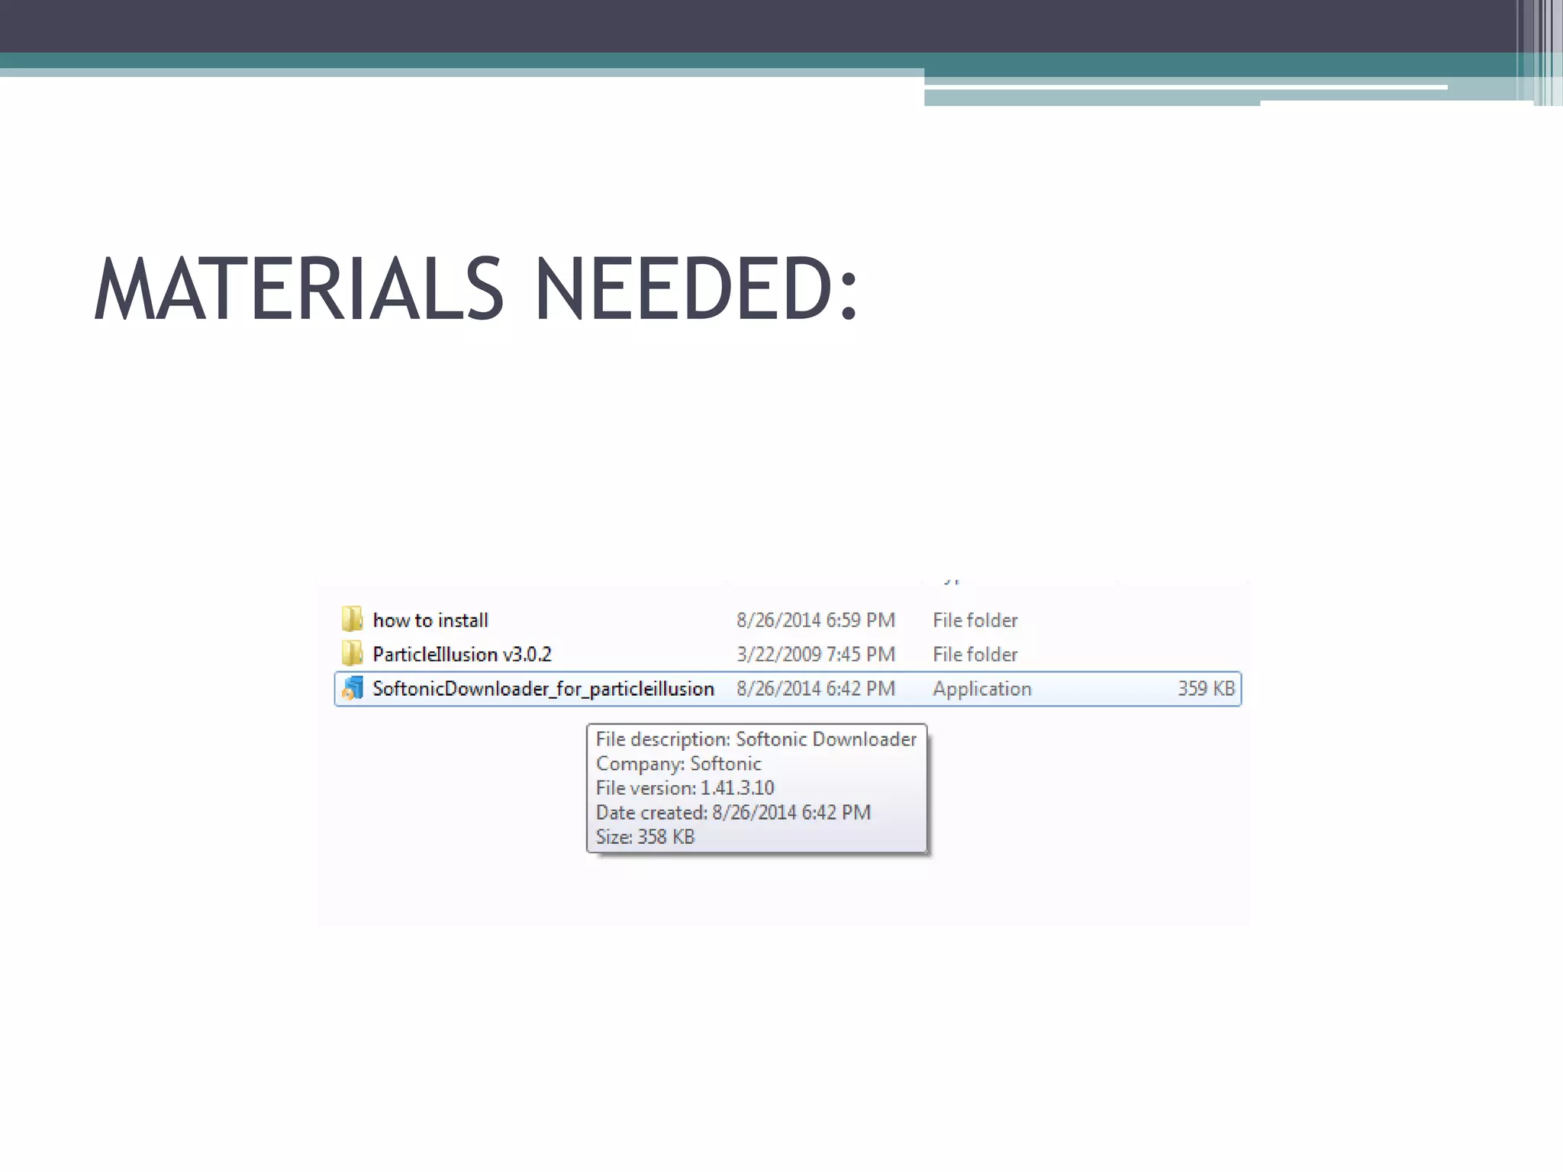Click the MATERIALS NEEDED slide title
The image size is (1563, 1172).
click(x=475, y=289)
